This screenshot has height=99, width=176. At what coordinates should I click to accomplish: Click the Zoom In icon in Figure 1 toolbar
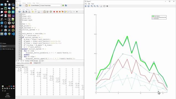[92, 6]
